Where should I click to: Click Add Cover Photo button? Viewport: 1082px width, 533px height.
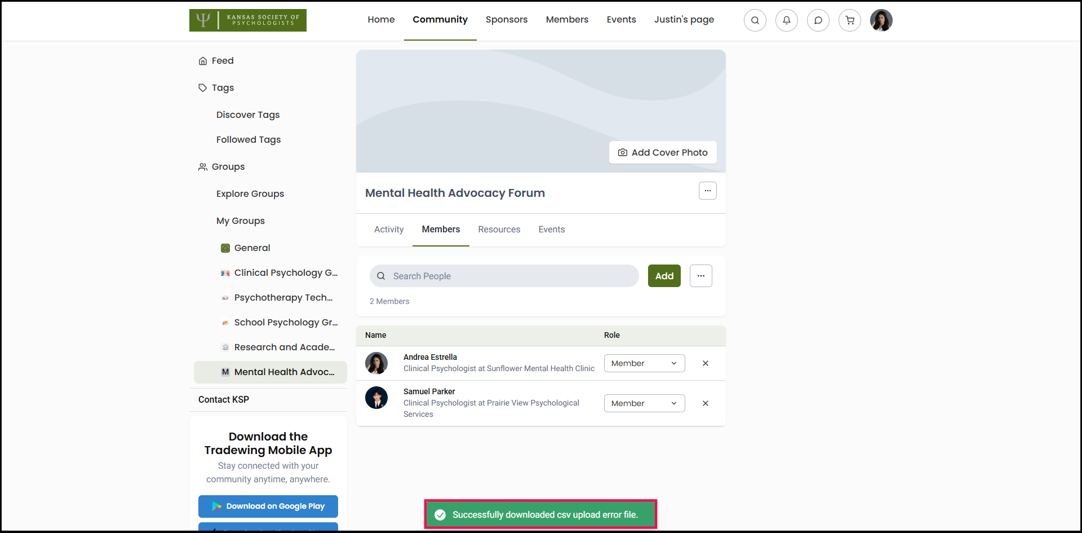663,152
